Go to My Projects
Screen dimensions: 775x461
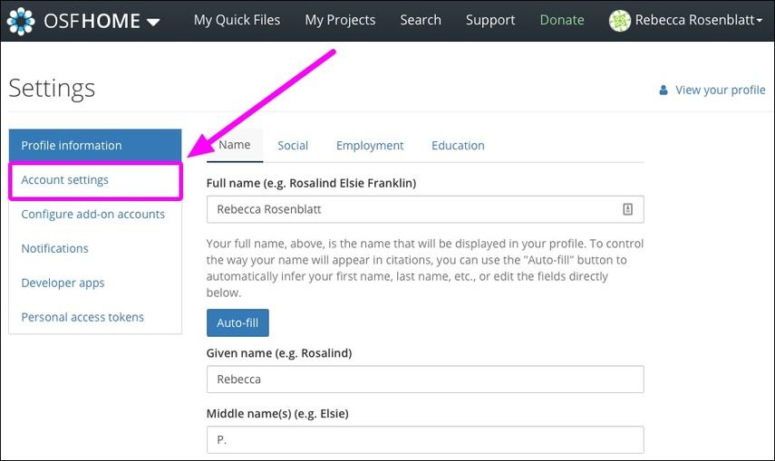click(x=340, y=20)
